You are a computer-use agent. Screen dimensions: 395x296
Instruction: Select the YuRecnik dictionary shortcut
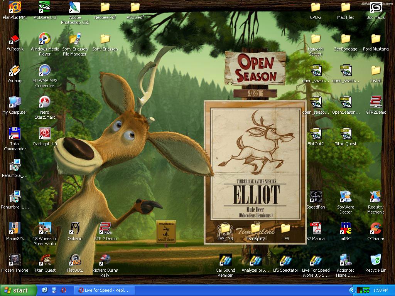pyautogui.click(x=15, y=39)
